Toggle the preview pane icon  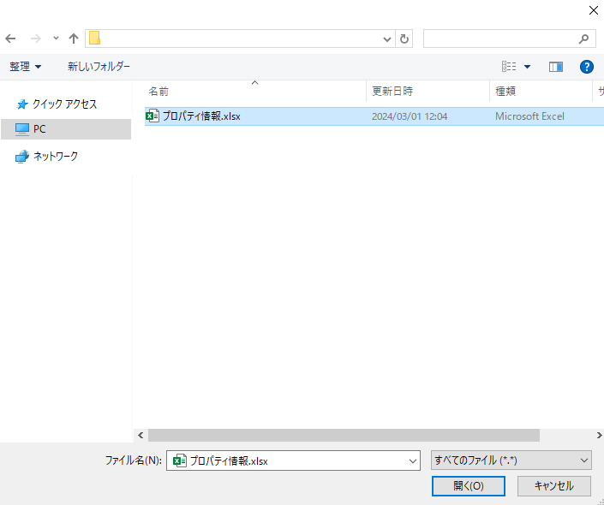coord(556,67)
